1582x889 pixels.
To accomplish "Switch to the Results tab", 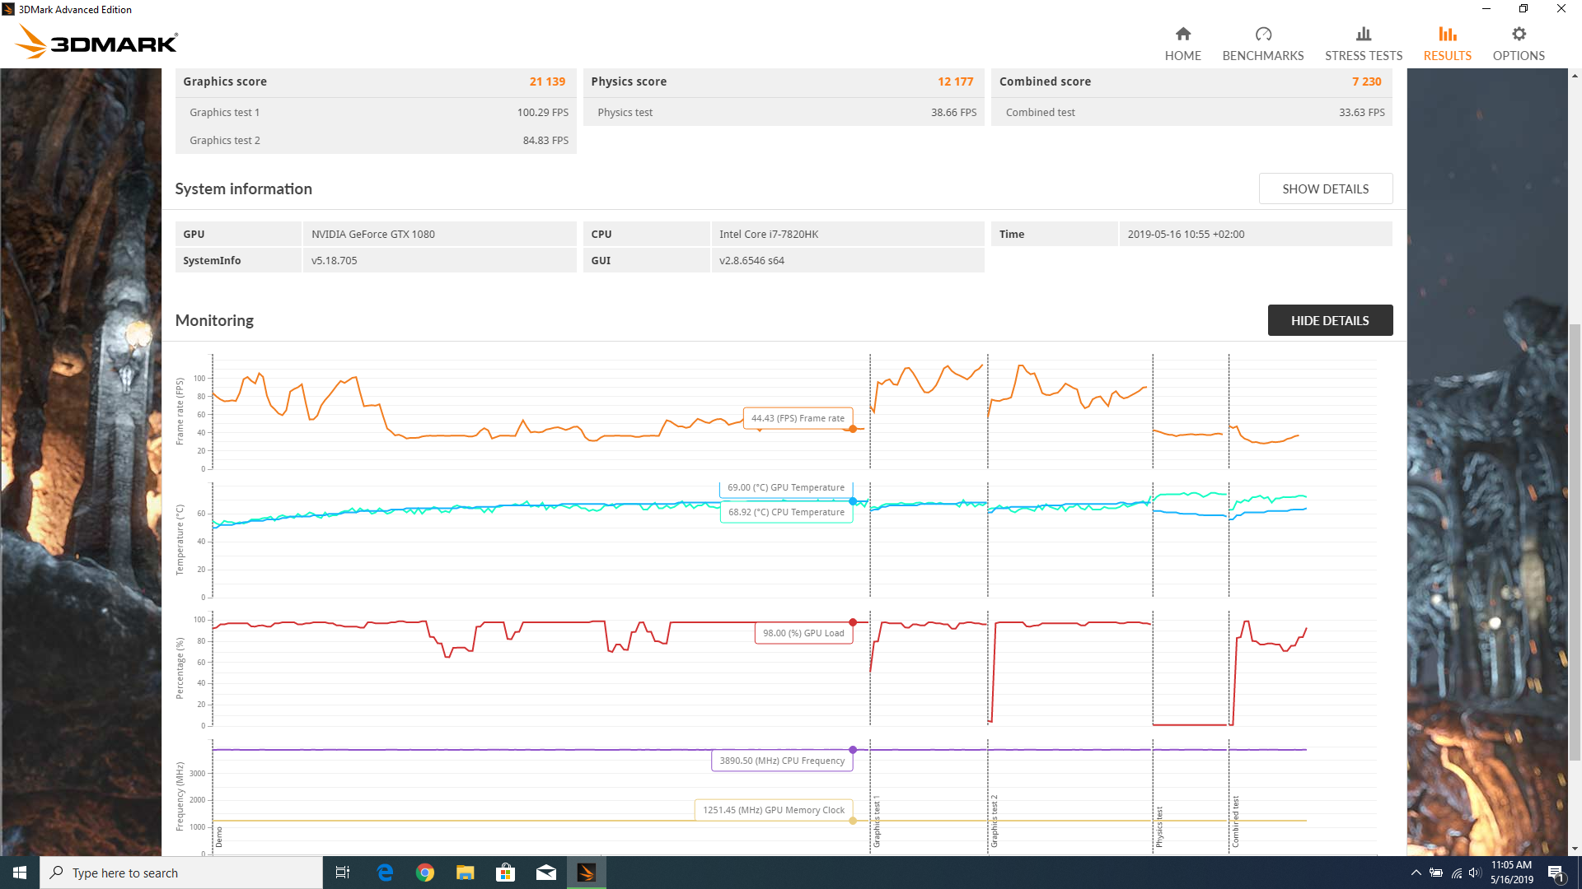I will click(1447, 44).
